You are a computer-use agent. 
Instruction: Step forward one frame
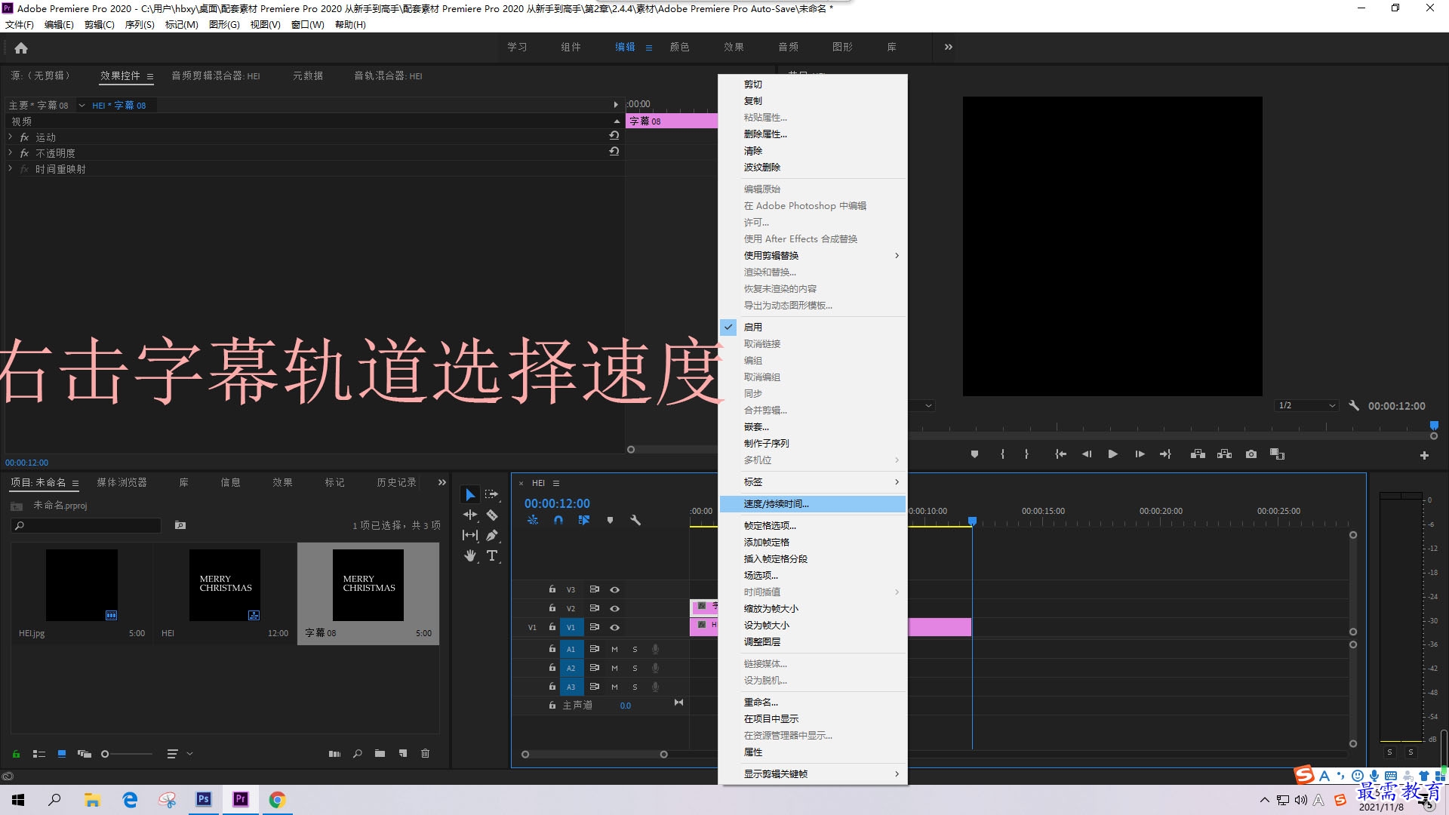pos(1140,454)
